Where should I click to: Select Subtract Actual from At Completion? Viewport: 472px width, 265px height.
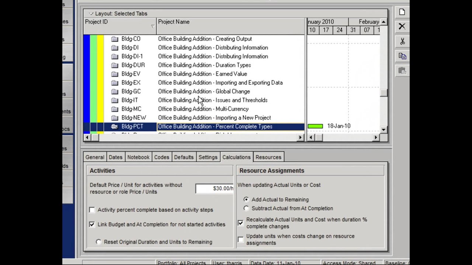pos(246,208)
